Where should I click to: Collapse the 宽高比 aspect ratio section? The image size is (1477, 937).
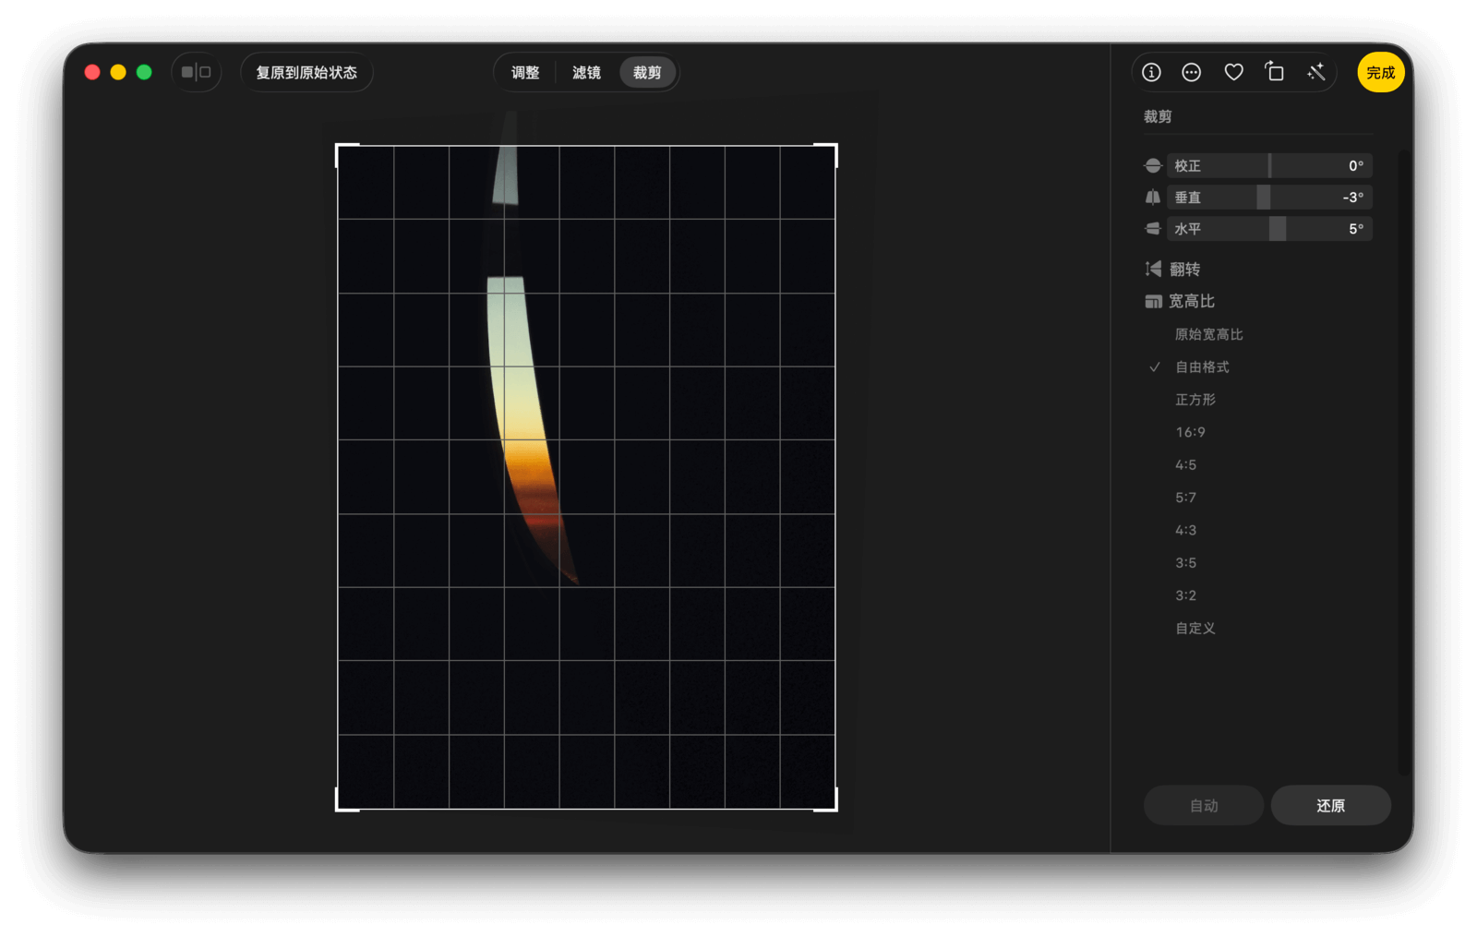click(1191, 301)
